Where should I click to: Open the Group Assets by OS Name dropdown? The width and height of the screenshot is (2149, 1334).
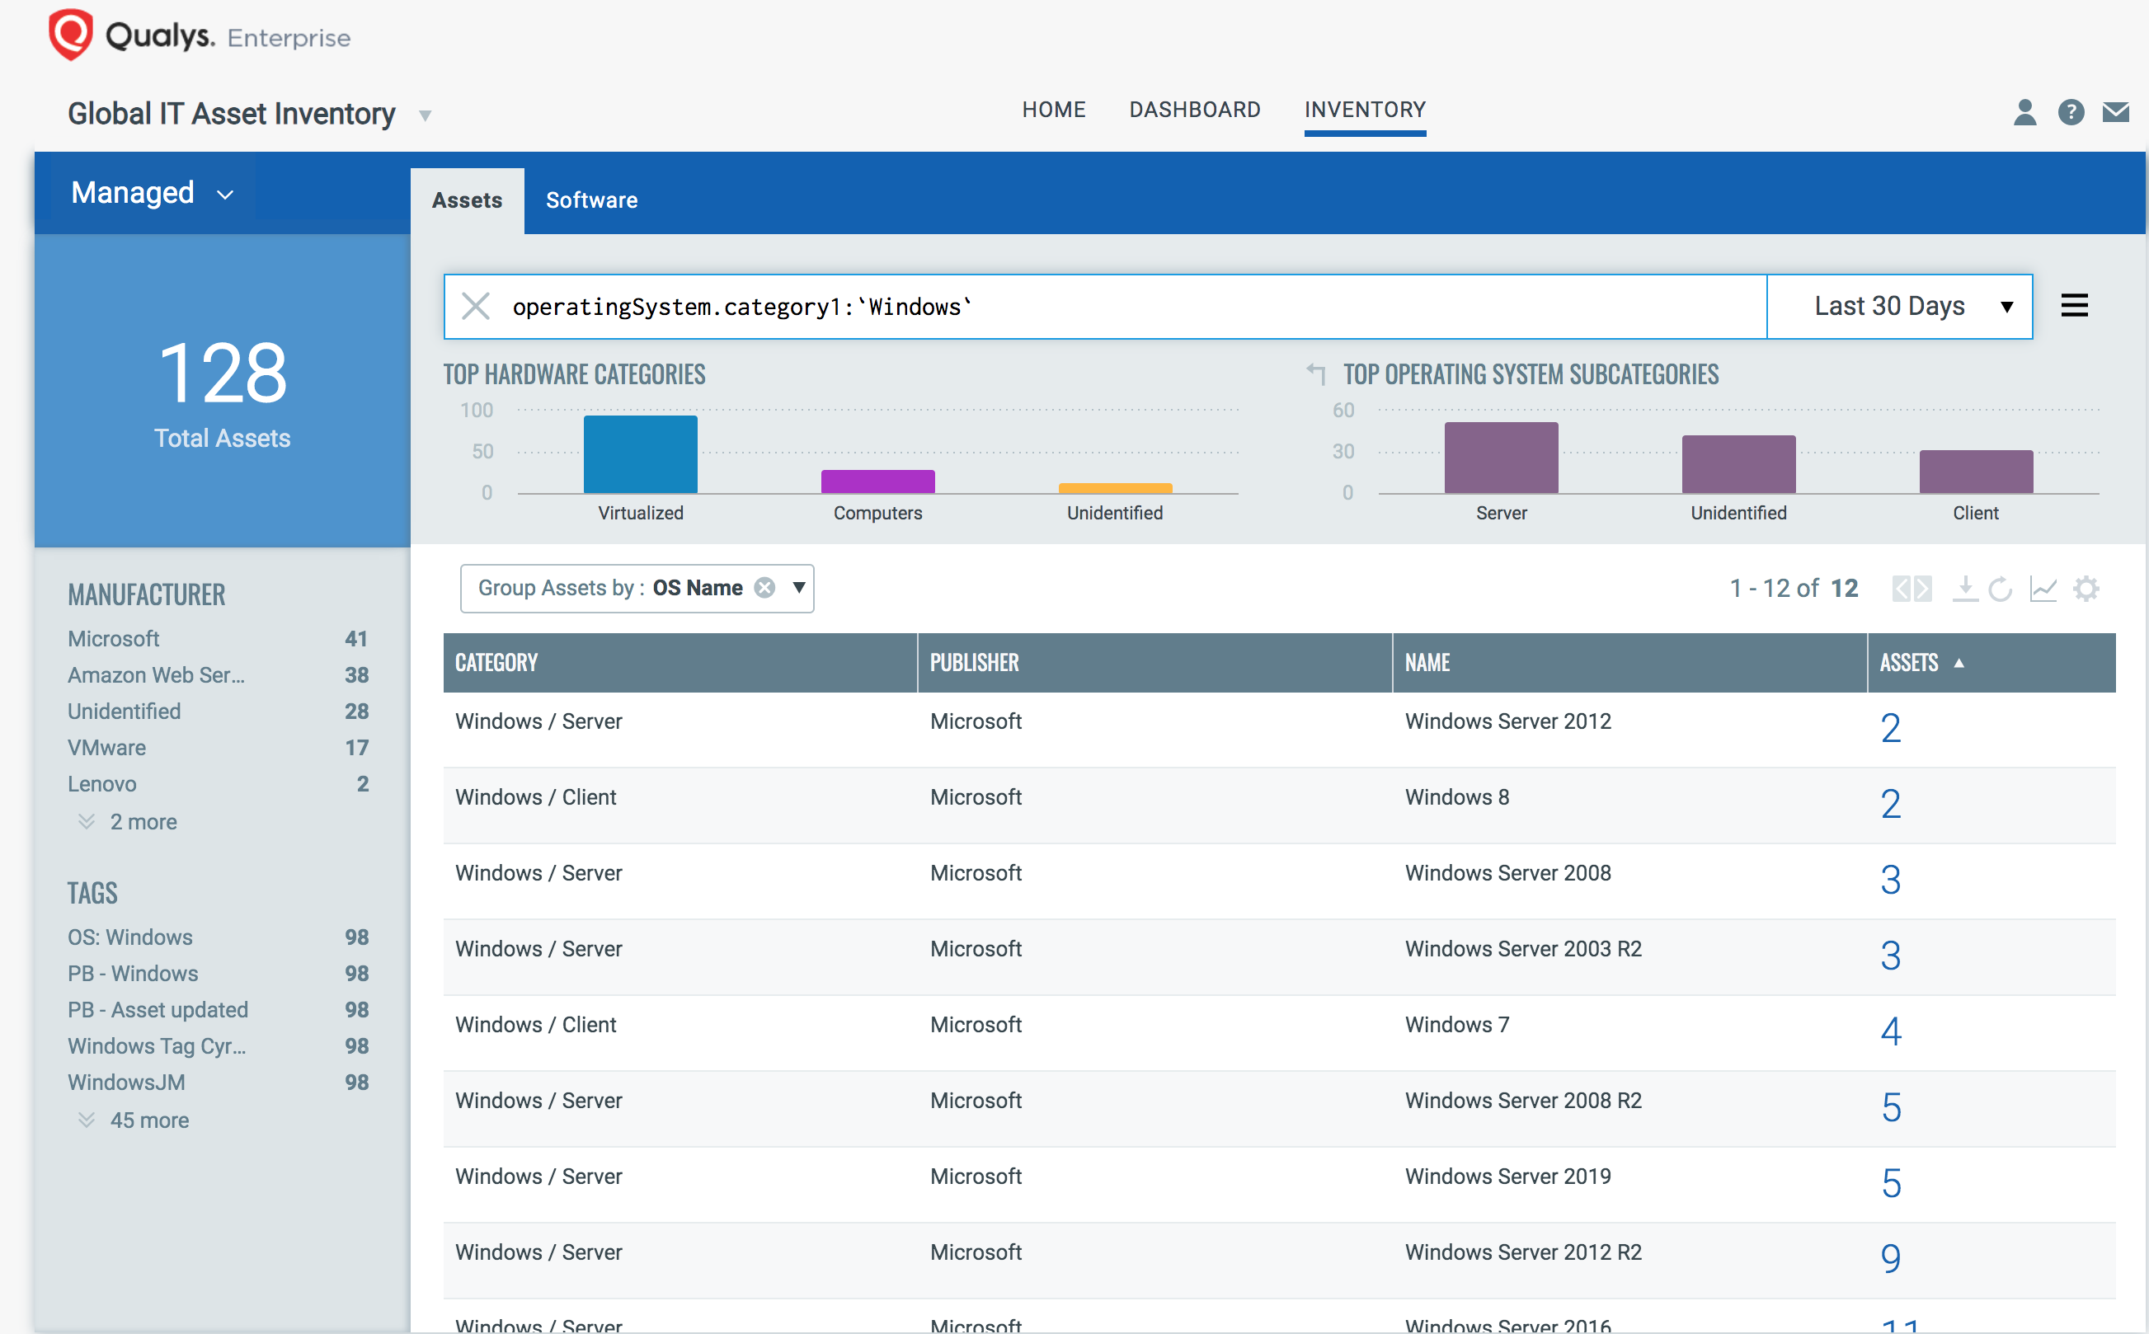point(797,589)
